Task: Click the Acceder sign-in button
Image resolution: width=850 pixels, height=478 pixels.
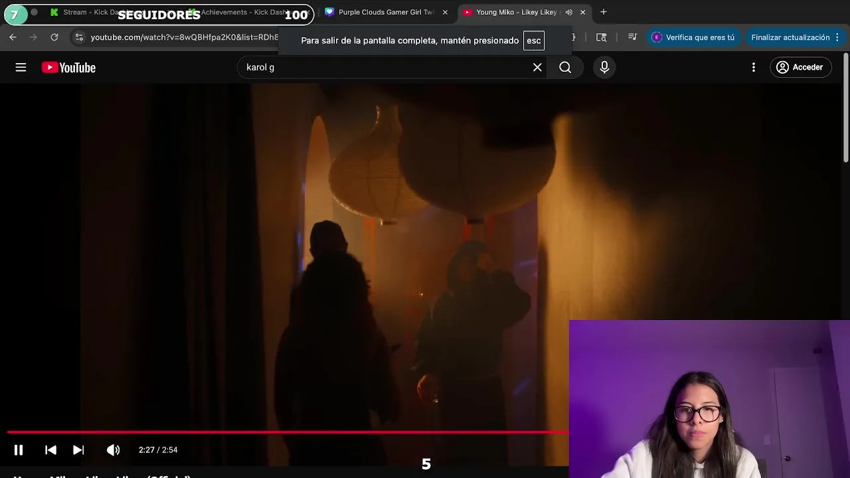Action: [800, 67]
